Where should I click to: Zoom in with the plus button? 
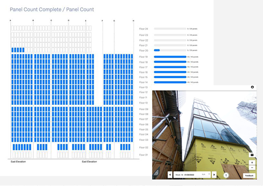pyautogui.click(x=252, y=163)
